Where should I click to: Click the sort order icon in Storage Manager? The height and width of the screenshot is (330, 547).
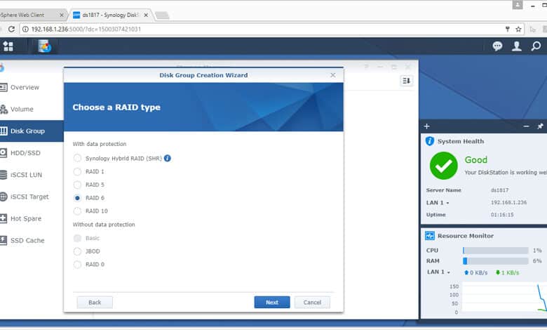click(407, 81)
